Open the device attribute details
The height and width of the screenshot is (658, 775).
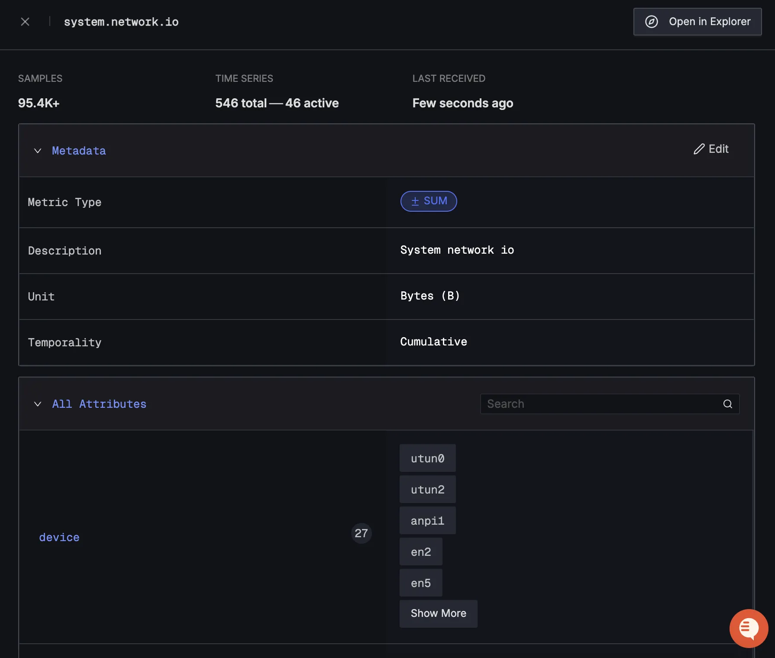point(59,537)
